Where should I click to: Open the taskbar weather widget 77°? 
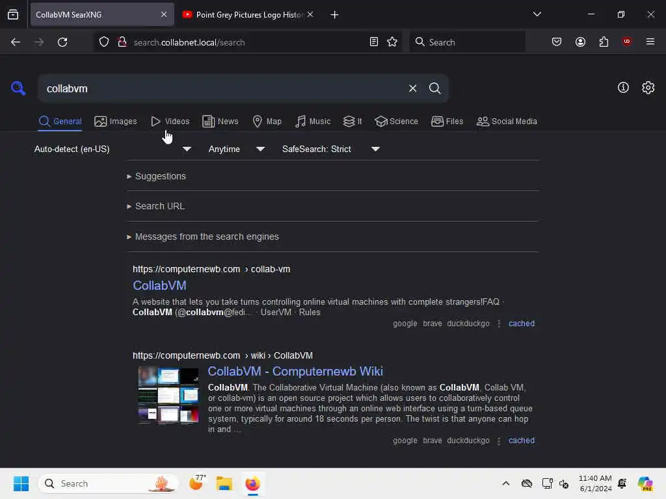coord(196,483)
